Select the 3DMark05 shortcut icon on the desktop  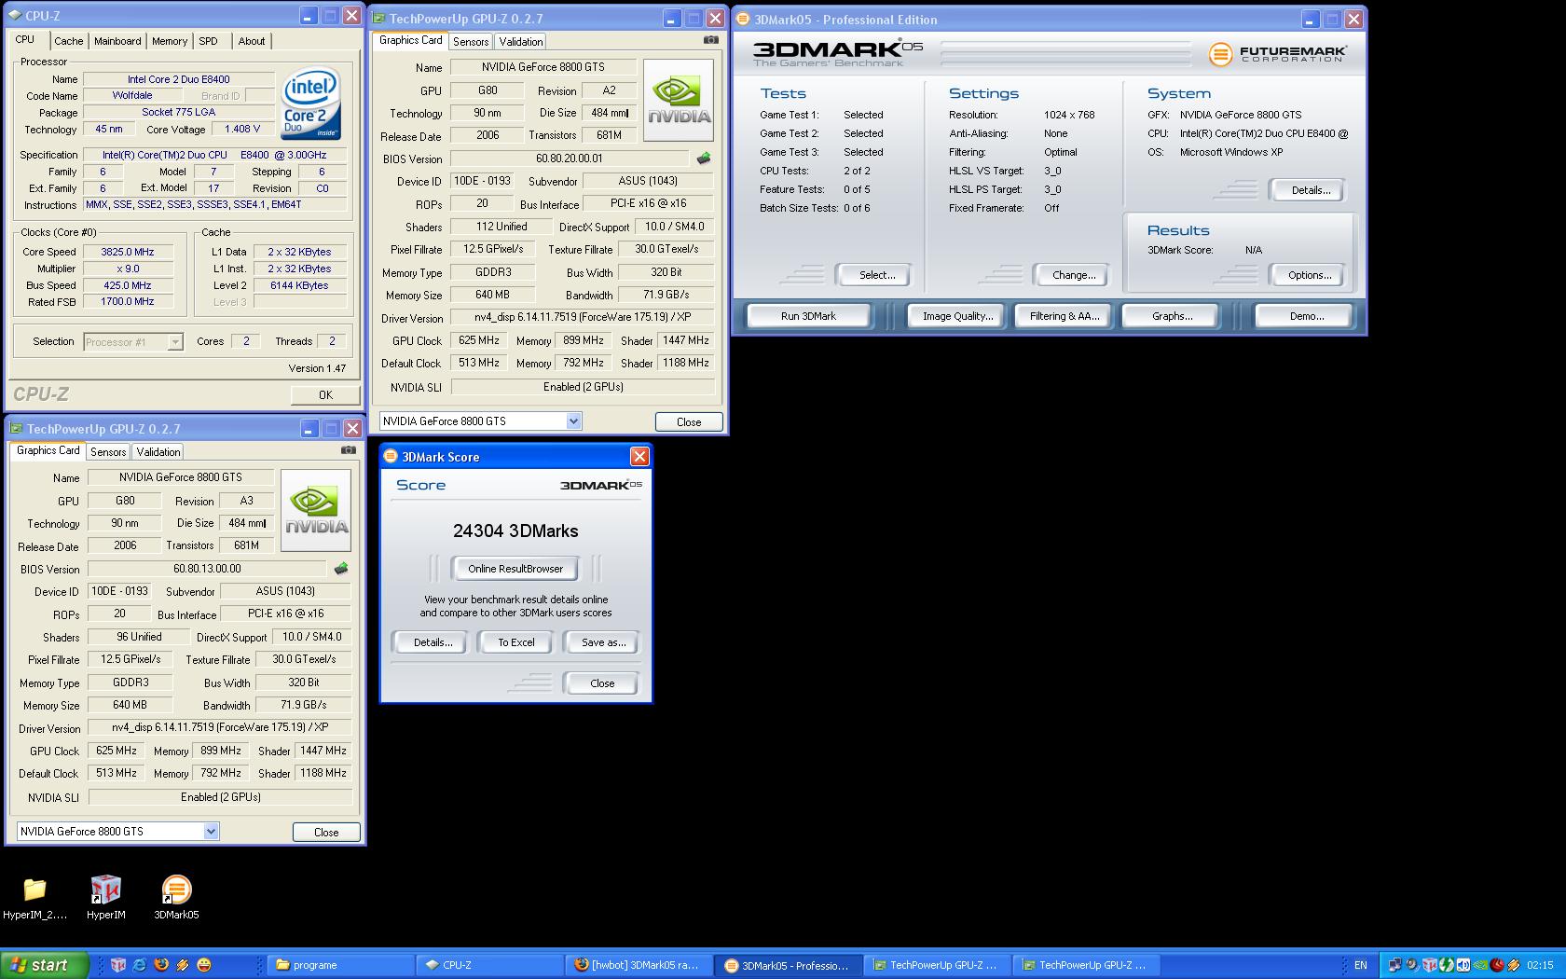pyautogui.click(x=176, y=890)
